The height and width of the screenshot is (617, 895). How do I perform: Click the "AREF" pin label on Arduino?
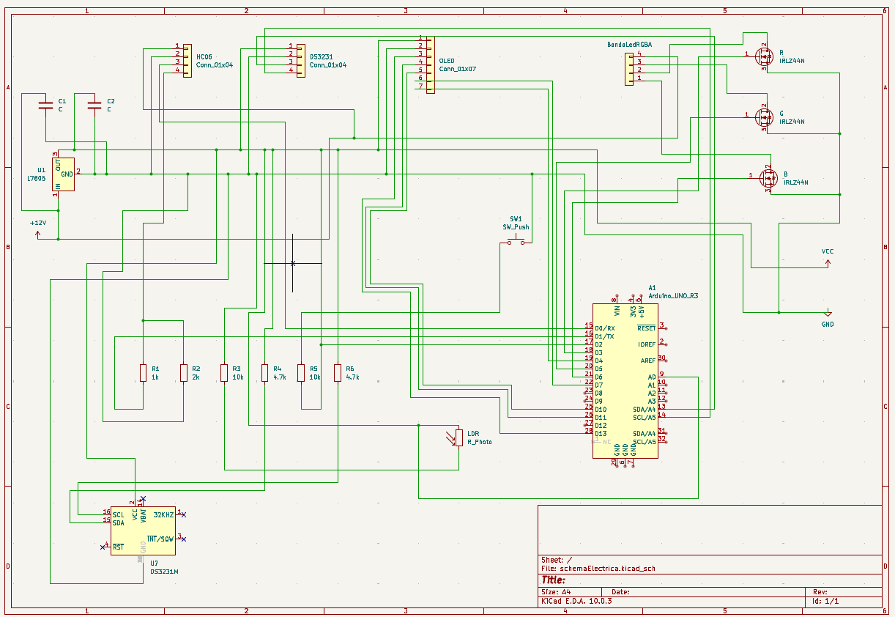pos(648,361)
